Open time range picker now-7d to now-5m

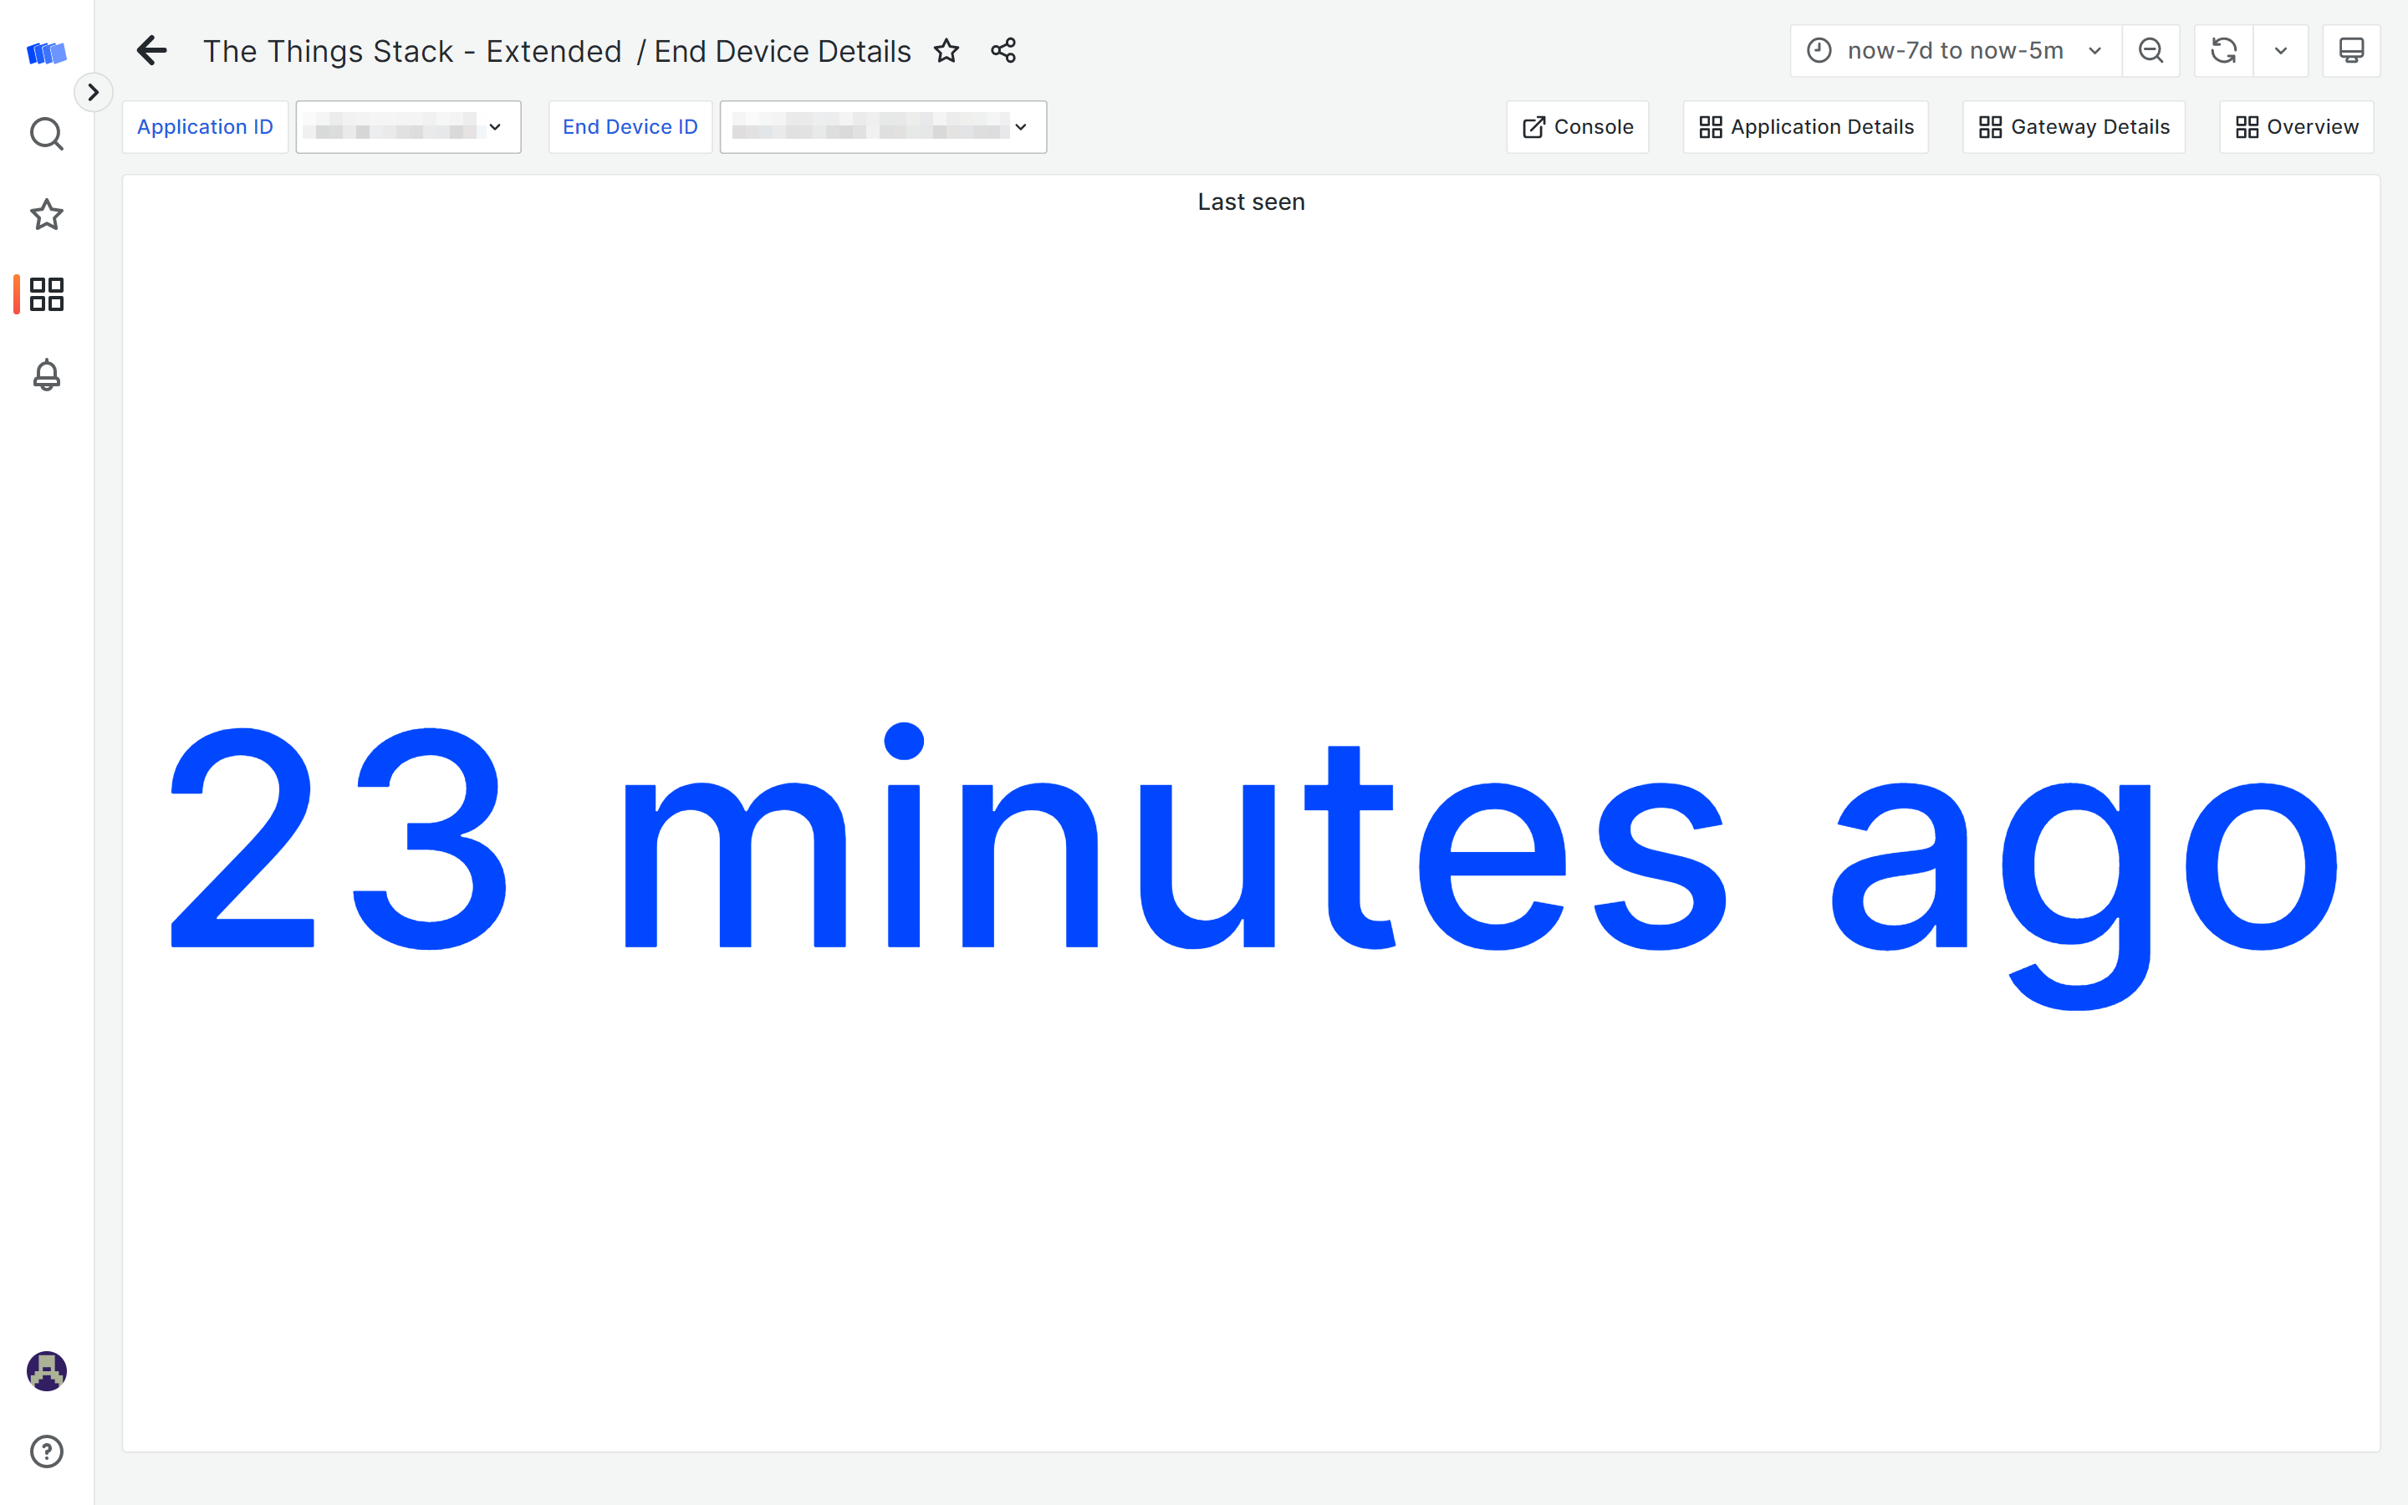point(1954,51)
